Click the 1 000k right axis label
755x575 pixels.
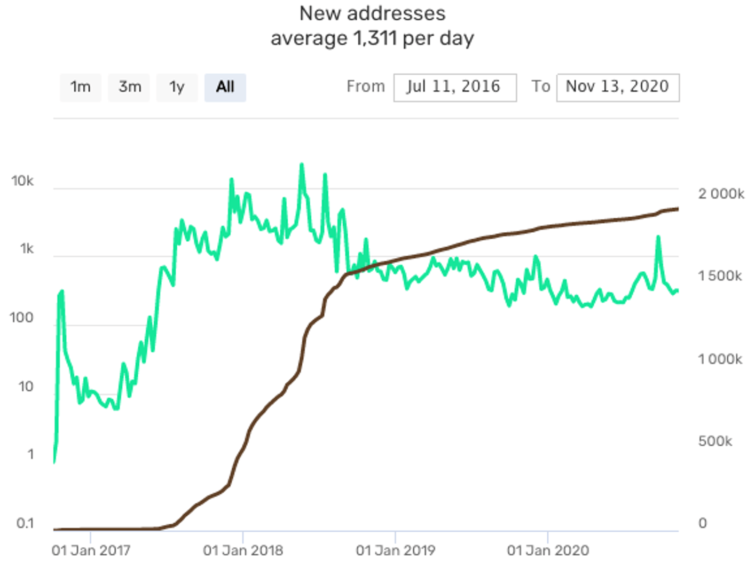tap(720, 359)
